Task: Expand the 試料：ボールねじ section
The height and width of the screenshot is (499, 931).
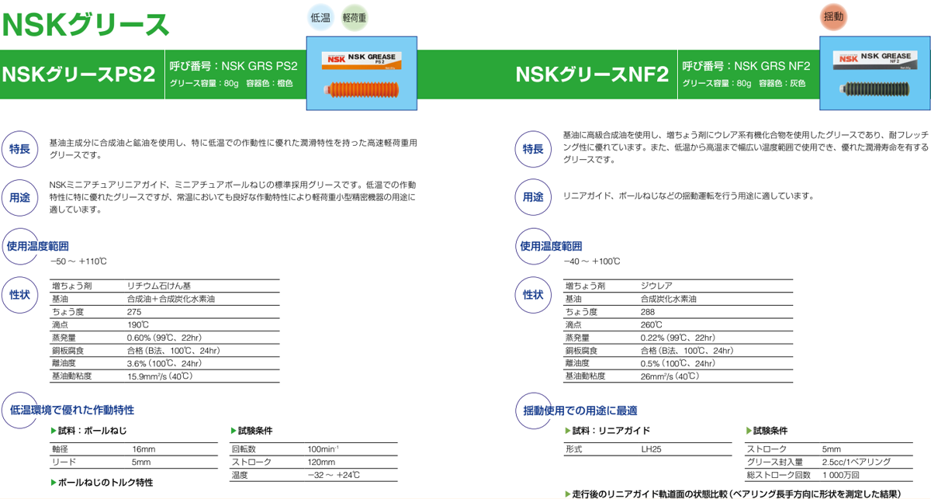Action: click(x=88, y=431)
